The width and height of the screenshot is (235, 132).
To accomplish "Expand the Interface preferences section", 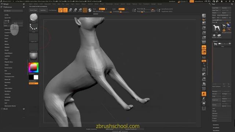I will pyautogui.click(x=7, y=30).
